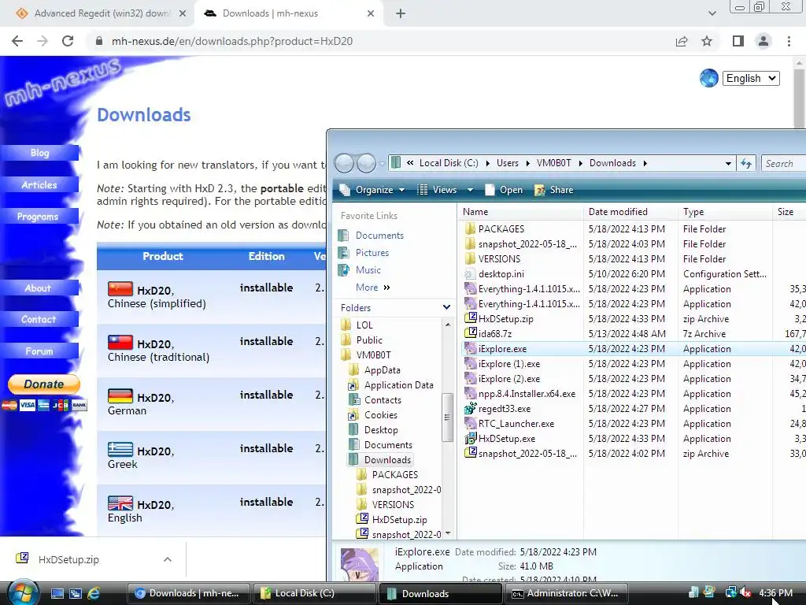The width and height of the screenshot is (806, 605).
Task: Open Chrome three-dot menu
Action: [789, 41]
